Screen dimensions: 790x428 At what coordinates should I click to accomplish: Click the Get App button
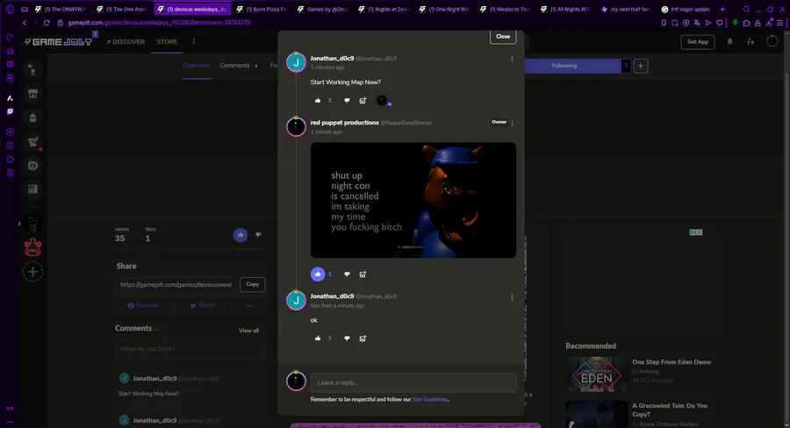point(698,42)
